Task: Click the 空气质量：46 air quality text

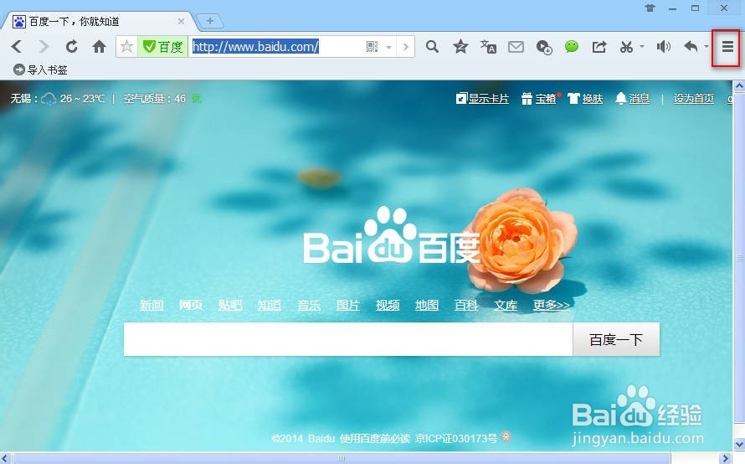Action: (x=155, y=98)
